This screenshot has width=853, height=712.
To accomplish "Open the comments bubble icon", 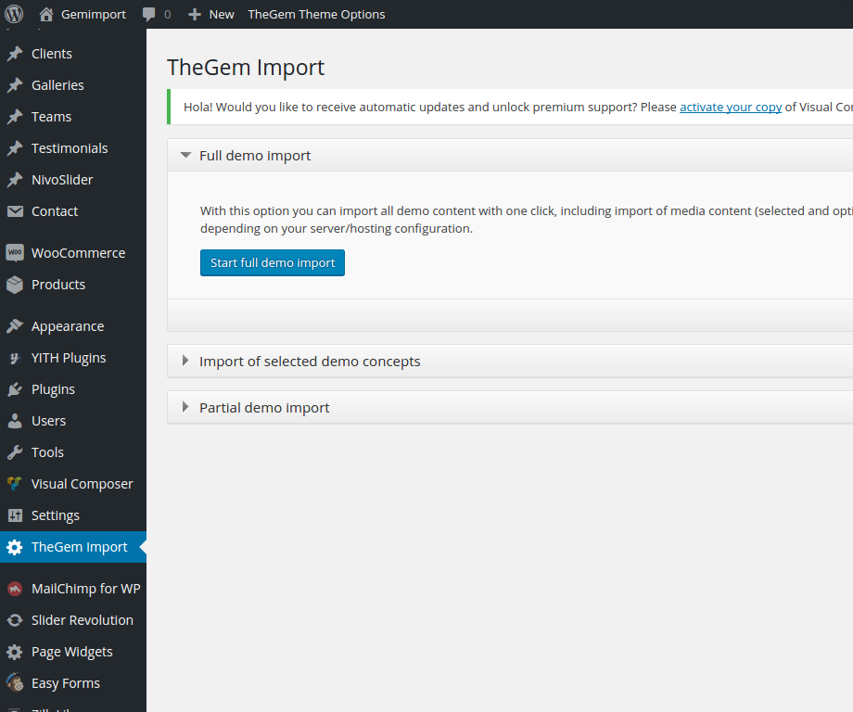I will 149,14.
